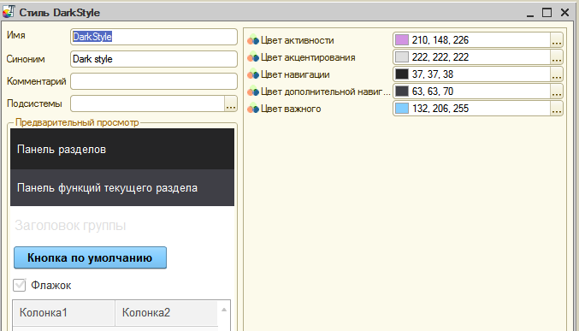The image size is (579, 331).
Task: Click the Комментарий input field
Action: tap(154, 81)
